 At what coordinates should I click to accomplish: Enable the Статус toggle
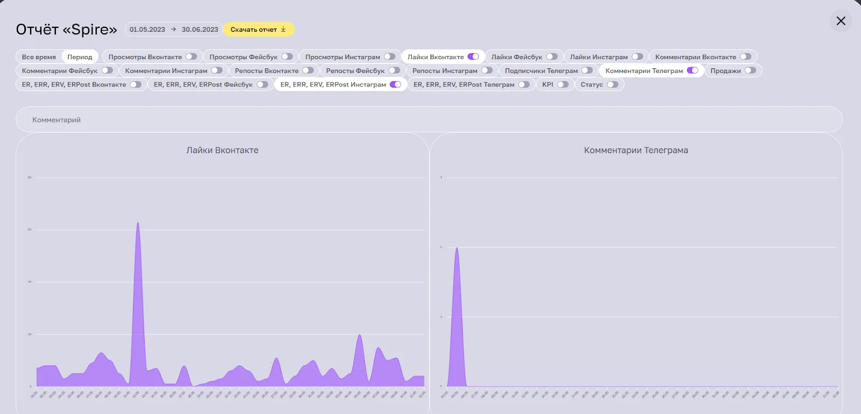tap(612, 84)
